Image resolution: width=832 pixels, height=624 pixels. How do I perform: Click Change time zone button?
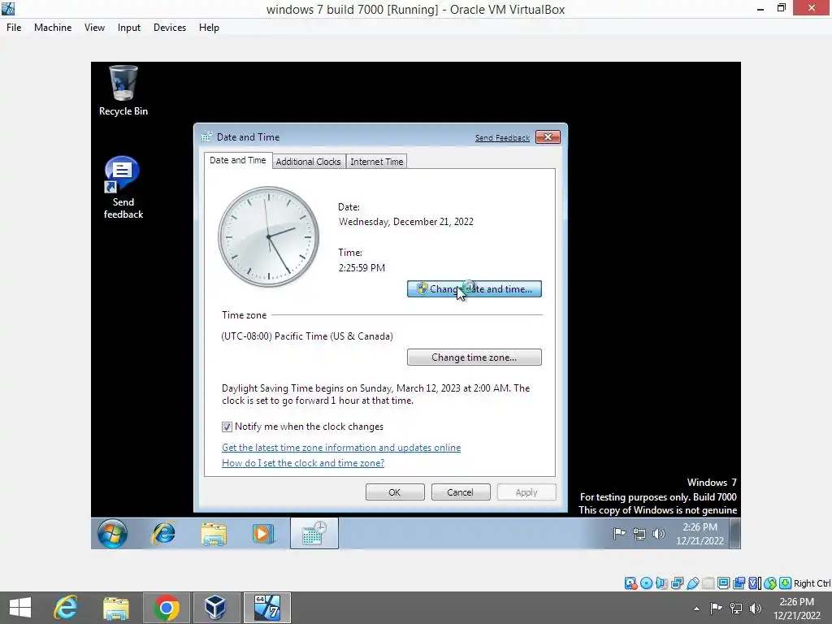pyautogui.click(x=474, y=357)
